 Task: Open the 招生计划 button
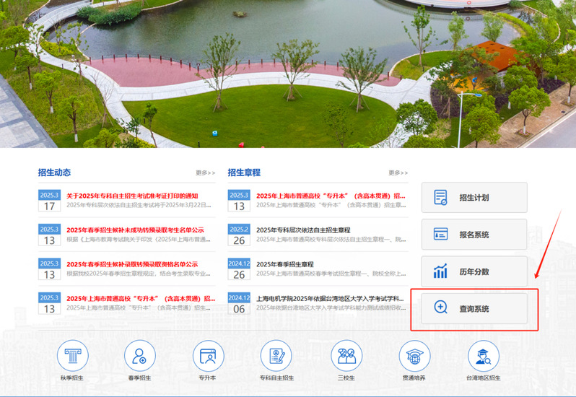[474, 198]
